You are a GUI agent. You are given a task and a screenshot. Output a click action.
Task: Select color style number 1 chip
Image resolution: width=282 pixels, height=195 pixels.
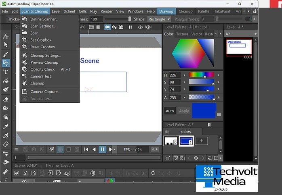click(x=186, y=141)
